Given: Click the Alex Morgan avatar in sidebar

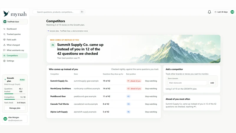Looking at the screenshot, I should pyautogui.click(x=5, y=119).
